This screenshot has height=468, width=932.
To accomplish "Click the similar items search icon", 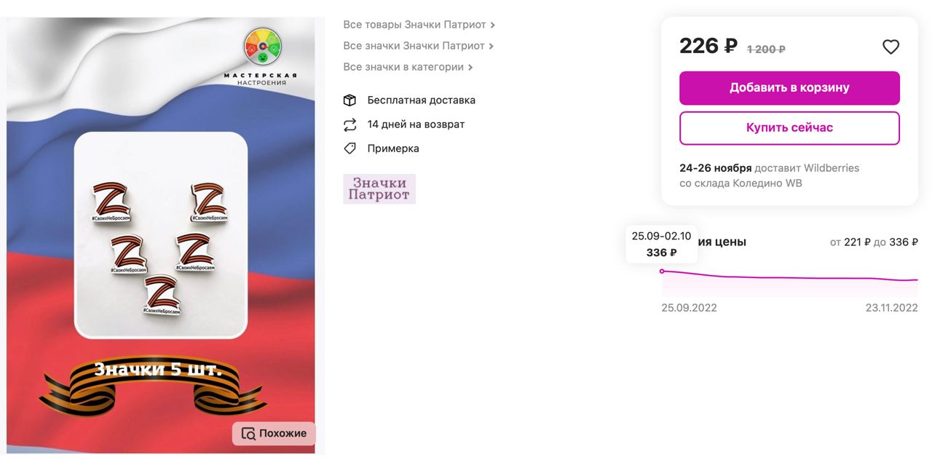I will (x=248, y=434).
